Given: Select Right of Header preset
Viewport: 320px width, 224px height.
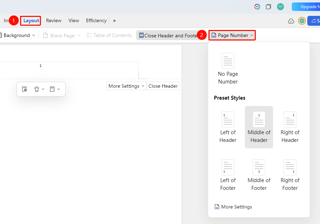Looking at the screenshot, I should click(290, 127).
